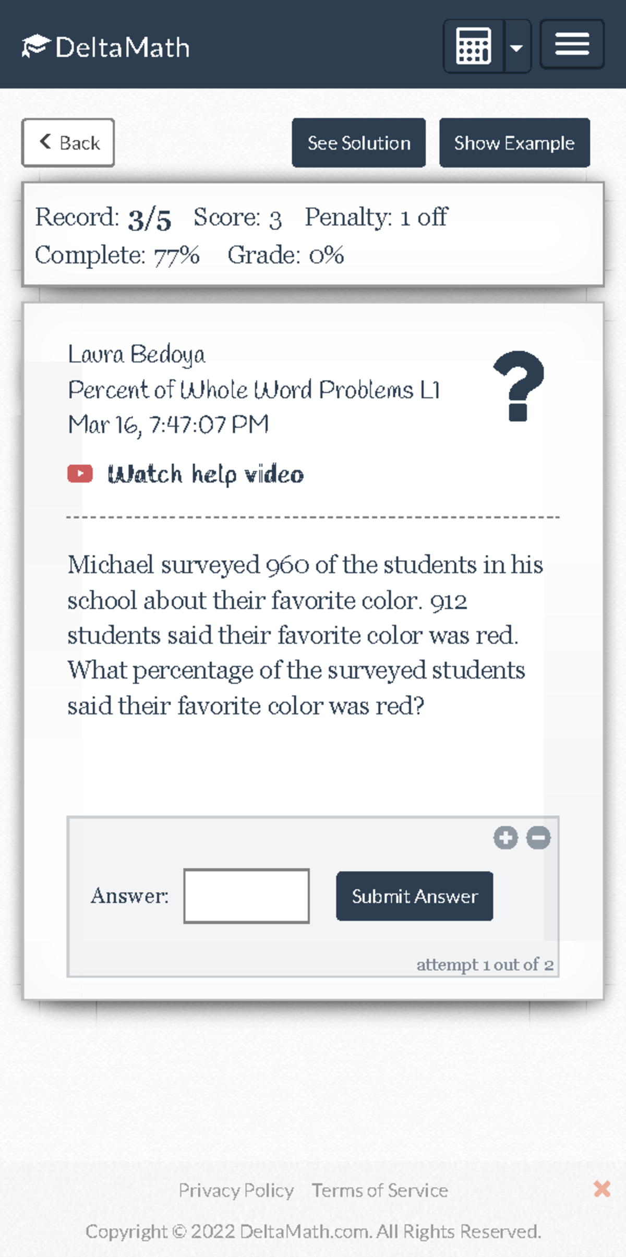Open the Watch help video link

click(x=206, y=475)
